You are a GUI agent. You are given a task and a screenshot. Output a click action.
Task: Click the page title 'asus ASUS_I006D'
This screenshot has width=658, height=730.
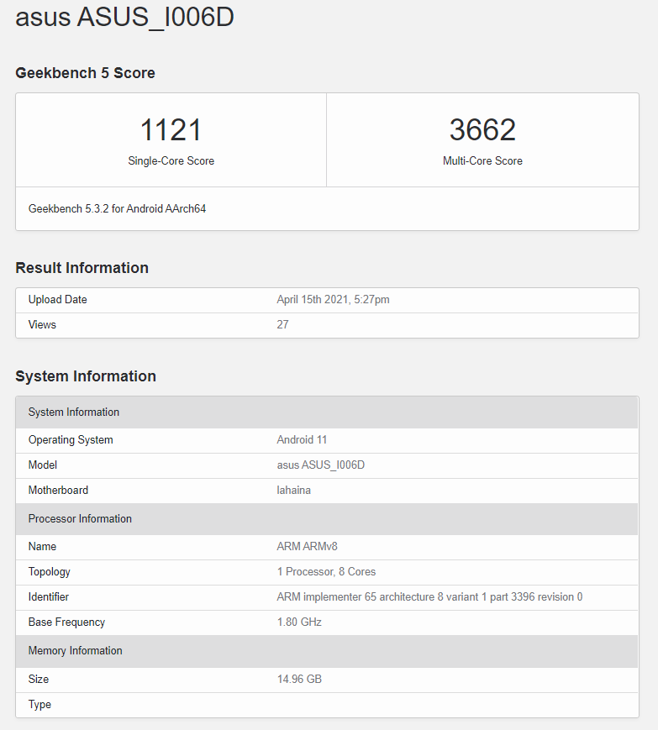(x=124, y=18)
